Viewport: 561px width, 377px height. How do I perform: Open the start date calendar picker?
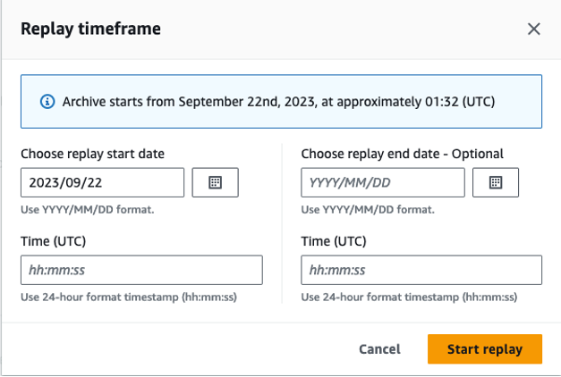click(x=215, y=182)
